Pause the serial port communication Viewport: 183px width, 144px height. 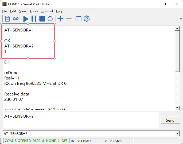point(34,19)
